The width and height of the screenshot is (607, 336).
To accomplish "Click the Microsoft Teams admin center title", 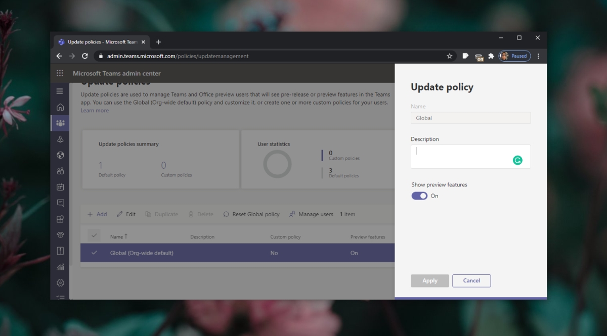I will (117, 73).
